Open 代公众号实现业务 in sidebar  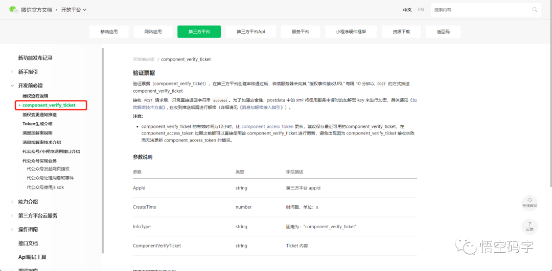(x=39, y=161)
